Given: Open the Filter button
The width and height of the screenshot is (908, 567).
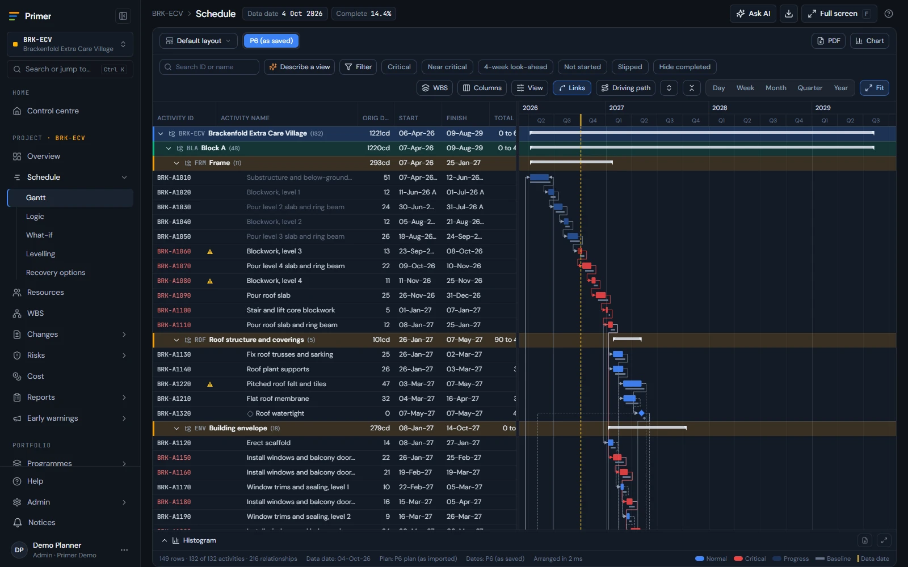Looking at the screenshot, I should (x=358, y=67).
